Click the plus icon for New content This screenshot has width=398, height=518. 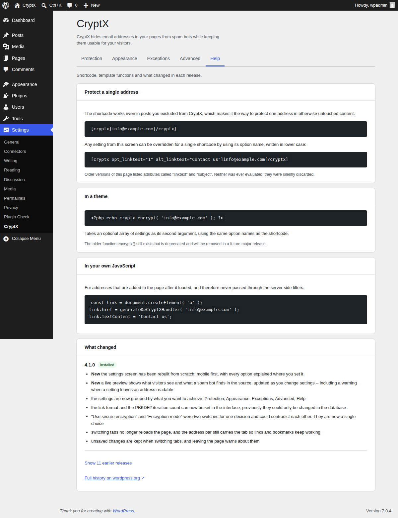tap(86, 5)
